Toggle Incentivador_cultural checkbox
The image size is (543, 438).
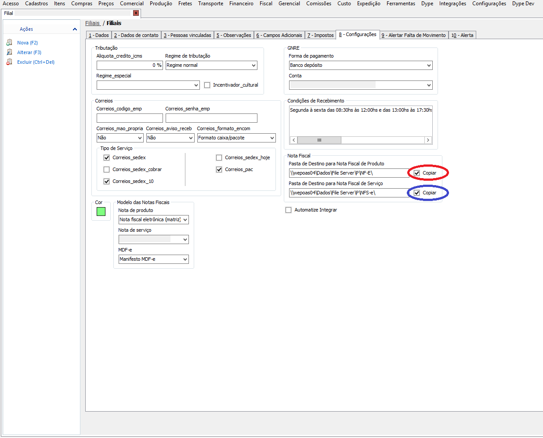point(207,85)
